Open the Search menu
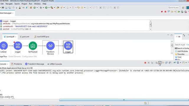 [17, 4]
